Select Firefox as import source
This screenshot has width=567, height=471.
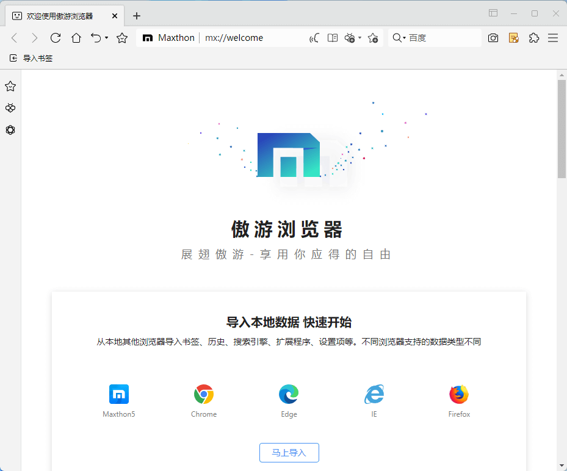(x=459, y=401)
